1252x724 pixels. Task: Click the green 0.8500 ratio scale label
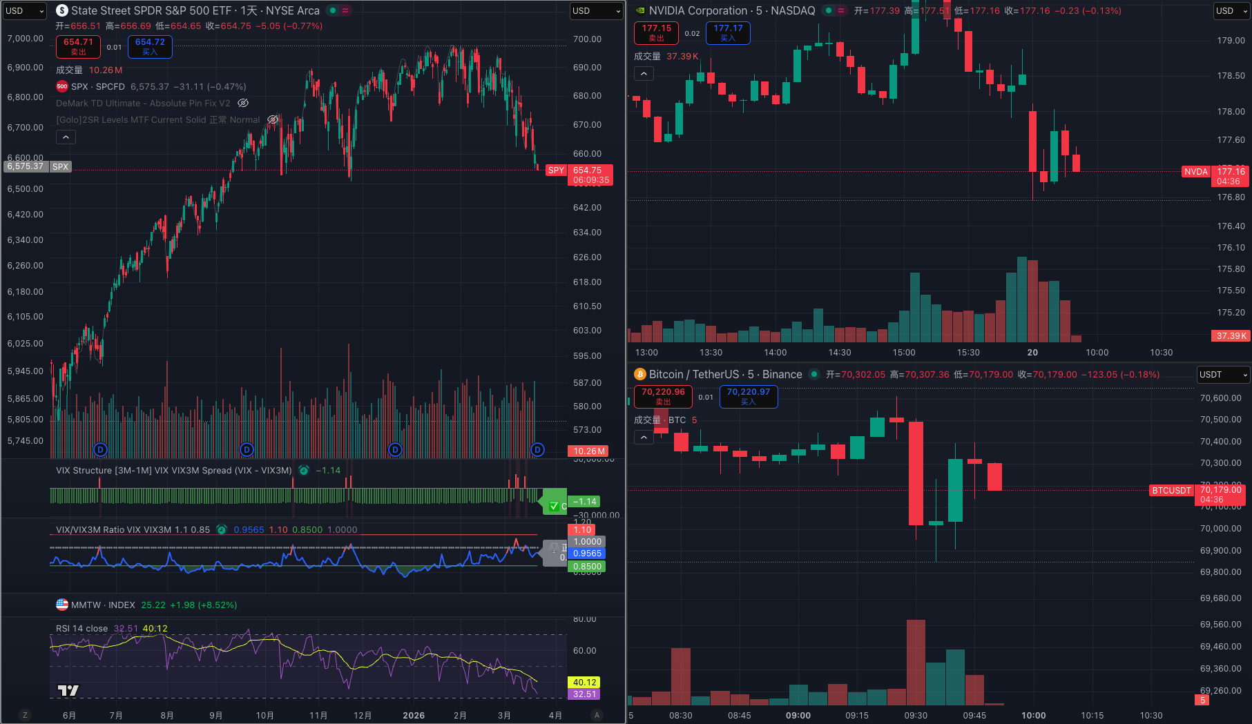tap(587, 566)
